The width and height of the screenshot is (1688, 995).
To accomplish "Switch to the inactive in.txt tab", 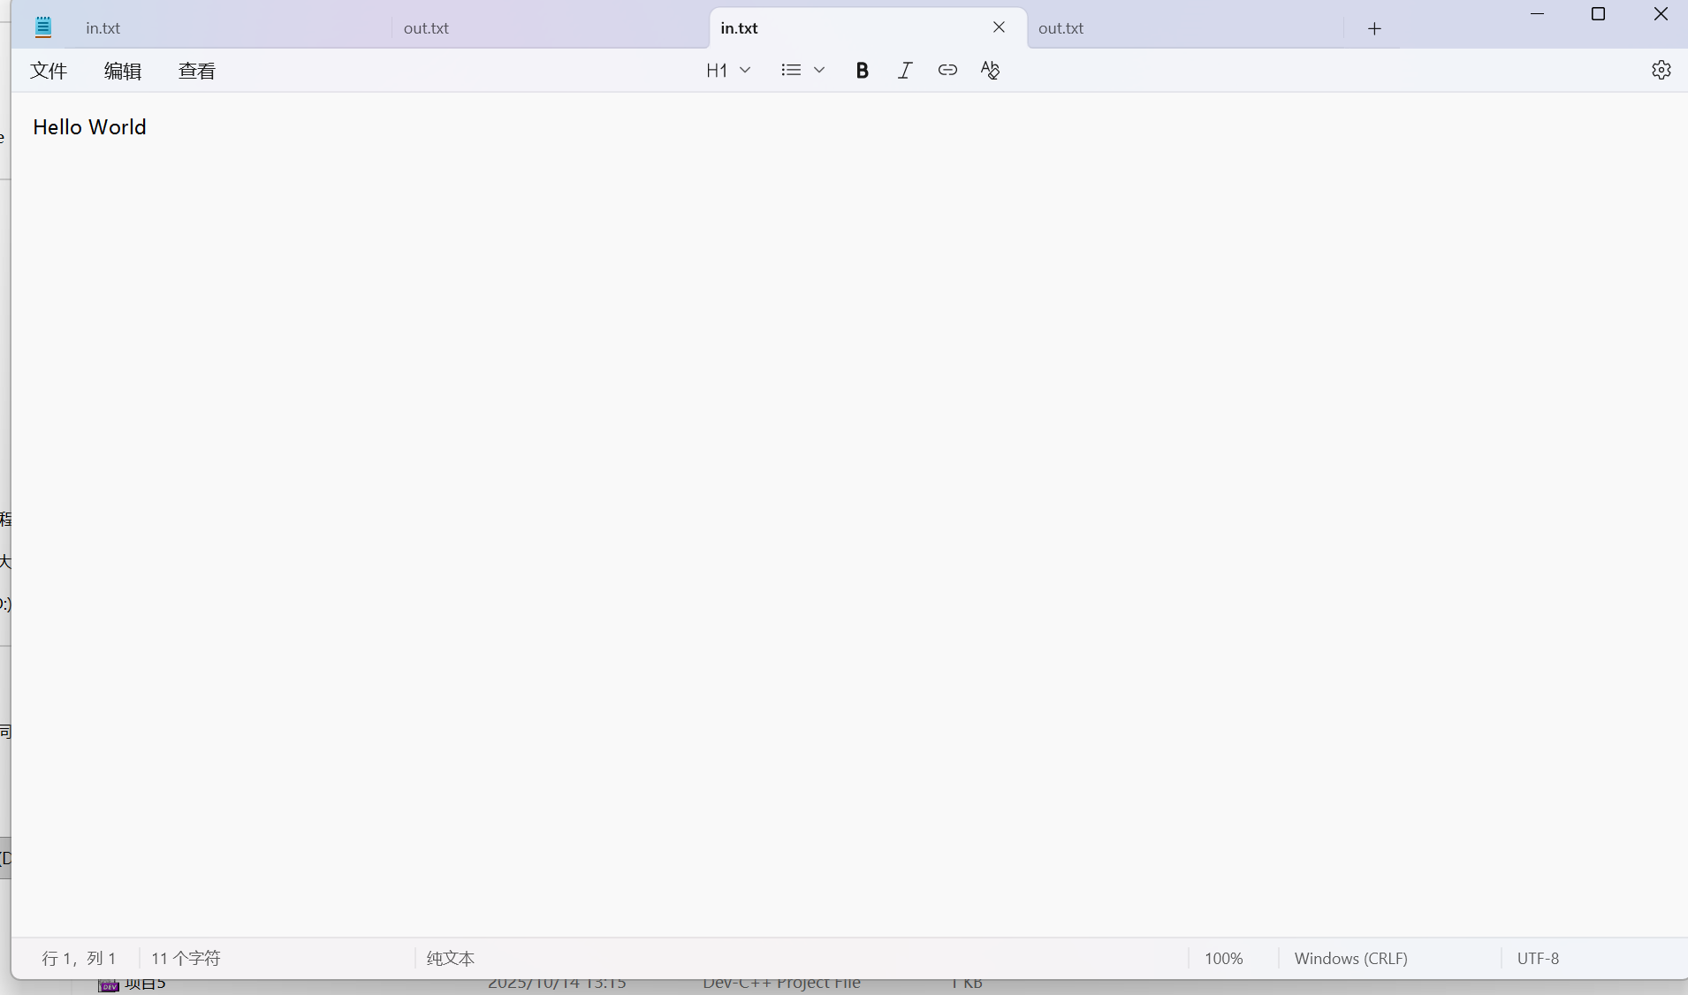I will [230, 28].
